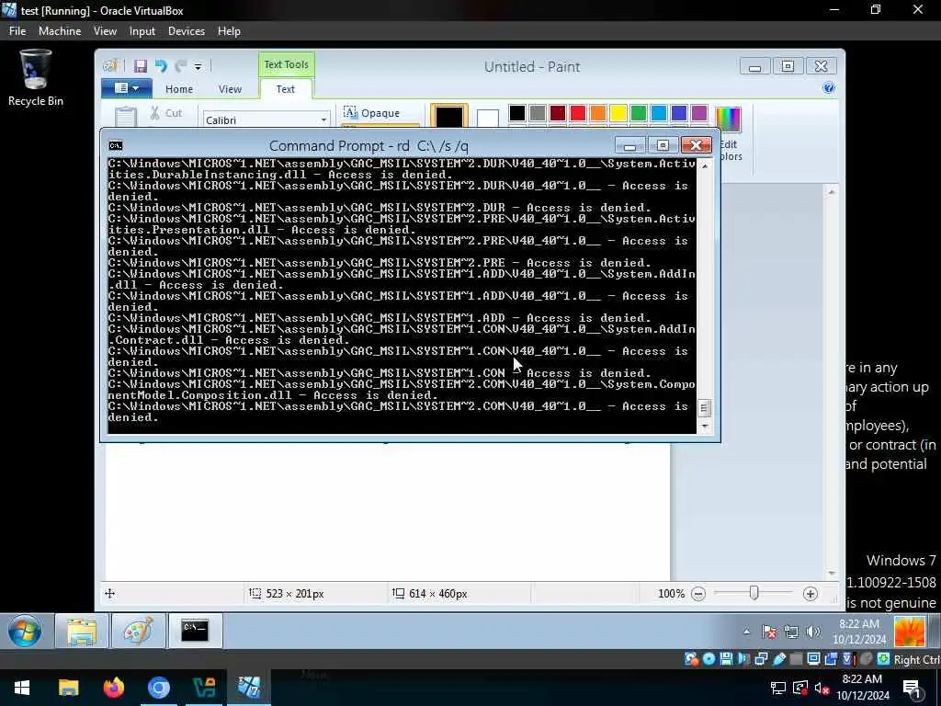Open the host notification center icon
This screenshot has height=706, width=941.
[x=913, y=689]
